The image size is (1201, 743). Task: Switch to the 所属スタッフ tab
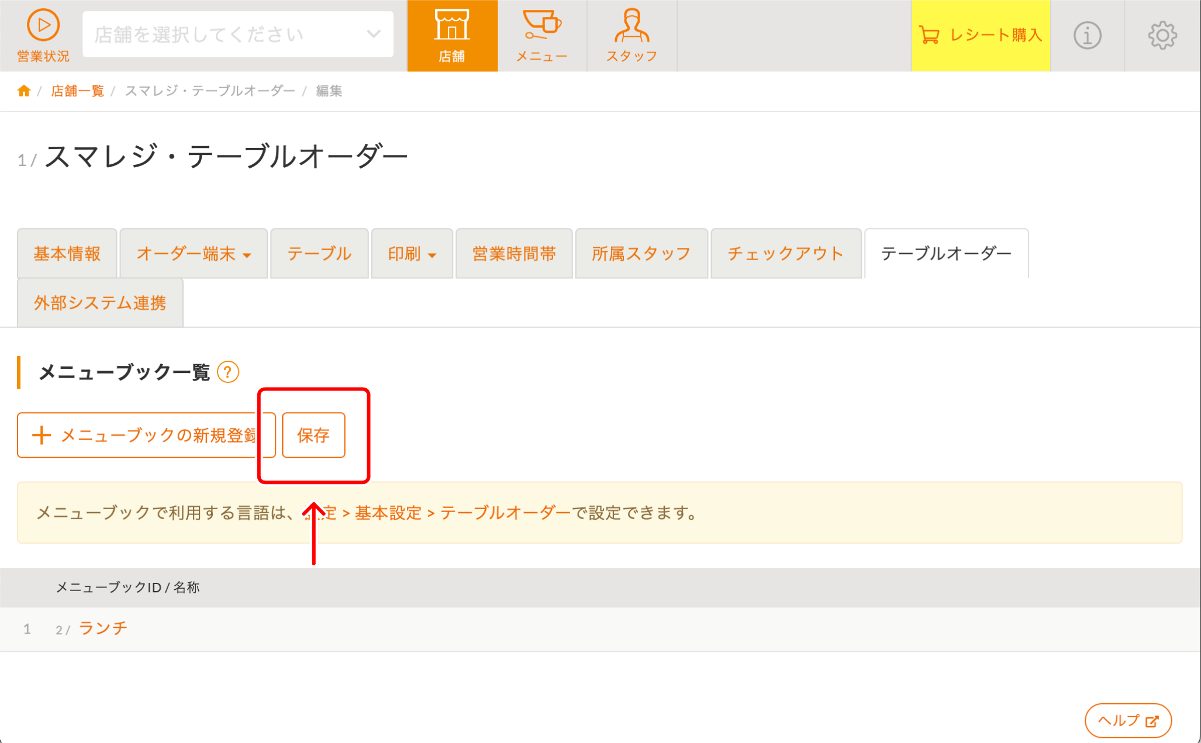pyautogui.click(x=641, y=254)
